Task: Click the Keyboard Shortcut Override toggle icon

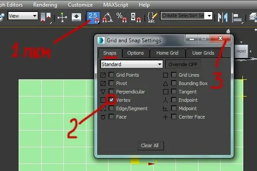Action: [x=76, y=17]
